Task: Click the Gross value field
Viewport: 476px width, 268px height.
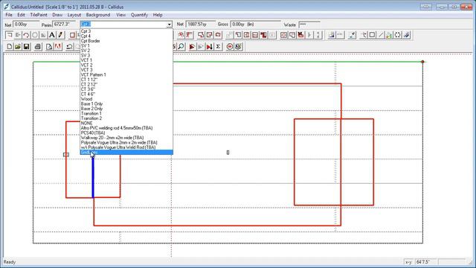Action: point(256,25)
